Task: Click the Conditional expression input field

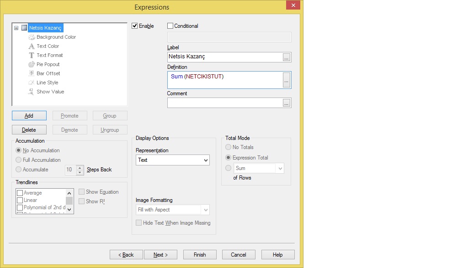Action: 229,37
